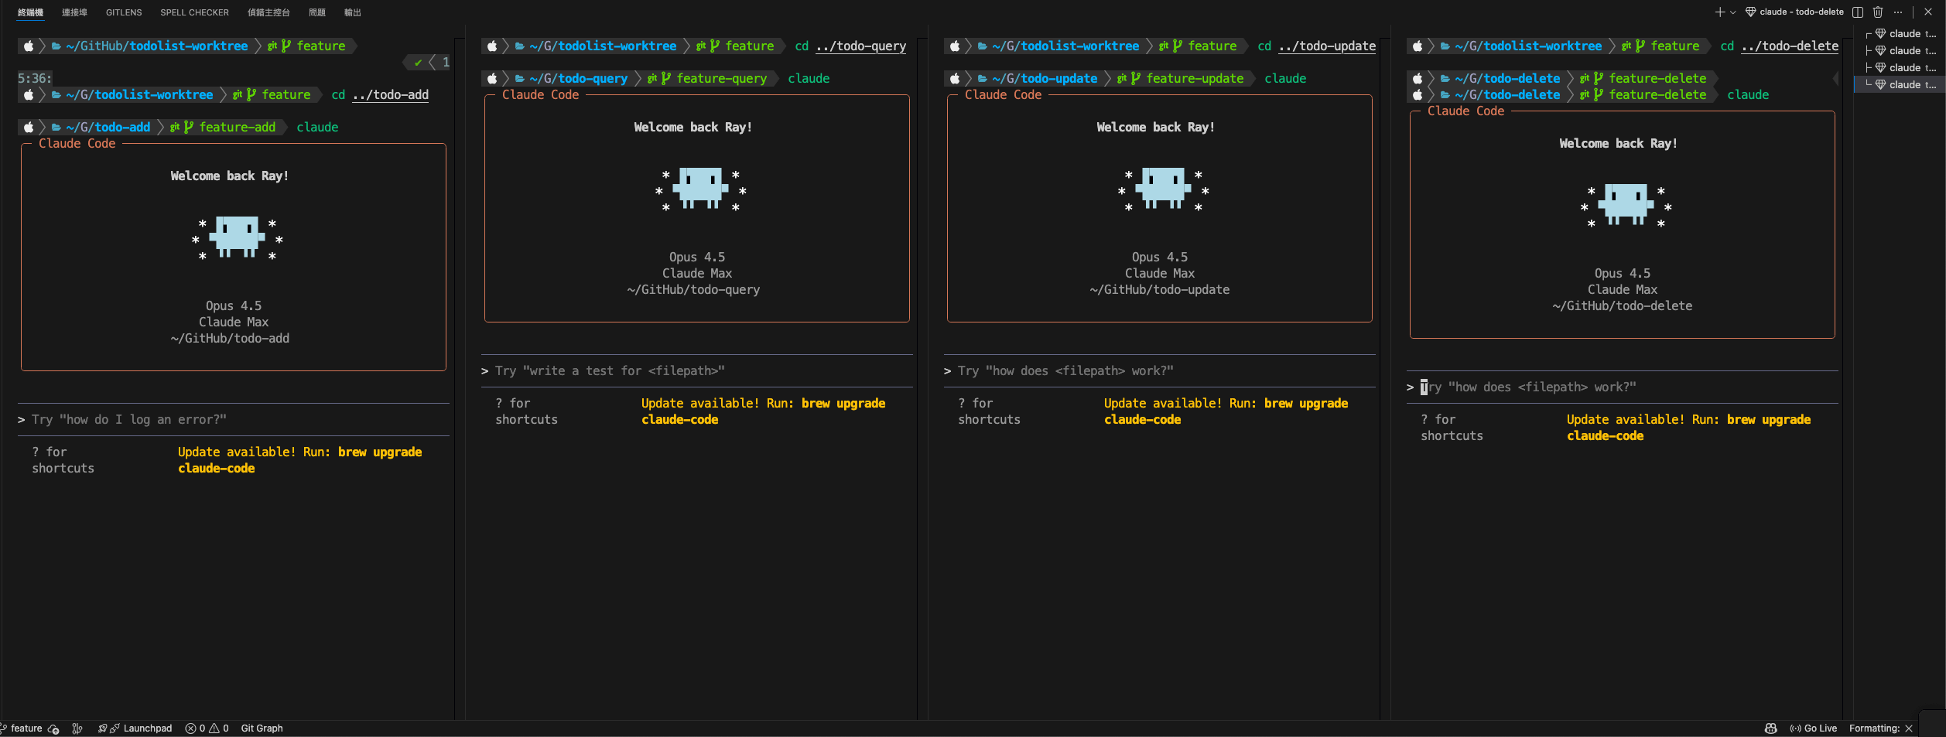Open the GitLens commit graph status icon
Viewport: 1946px width, 737px height.
[77, 728]
